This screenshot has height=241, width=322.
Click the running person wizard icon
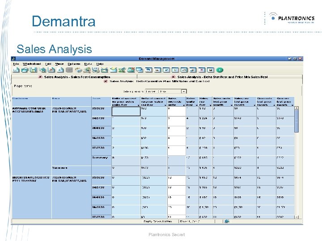pyautogui.click(x=87, y=70)
